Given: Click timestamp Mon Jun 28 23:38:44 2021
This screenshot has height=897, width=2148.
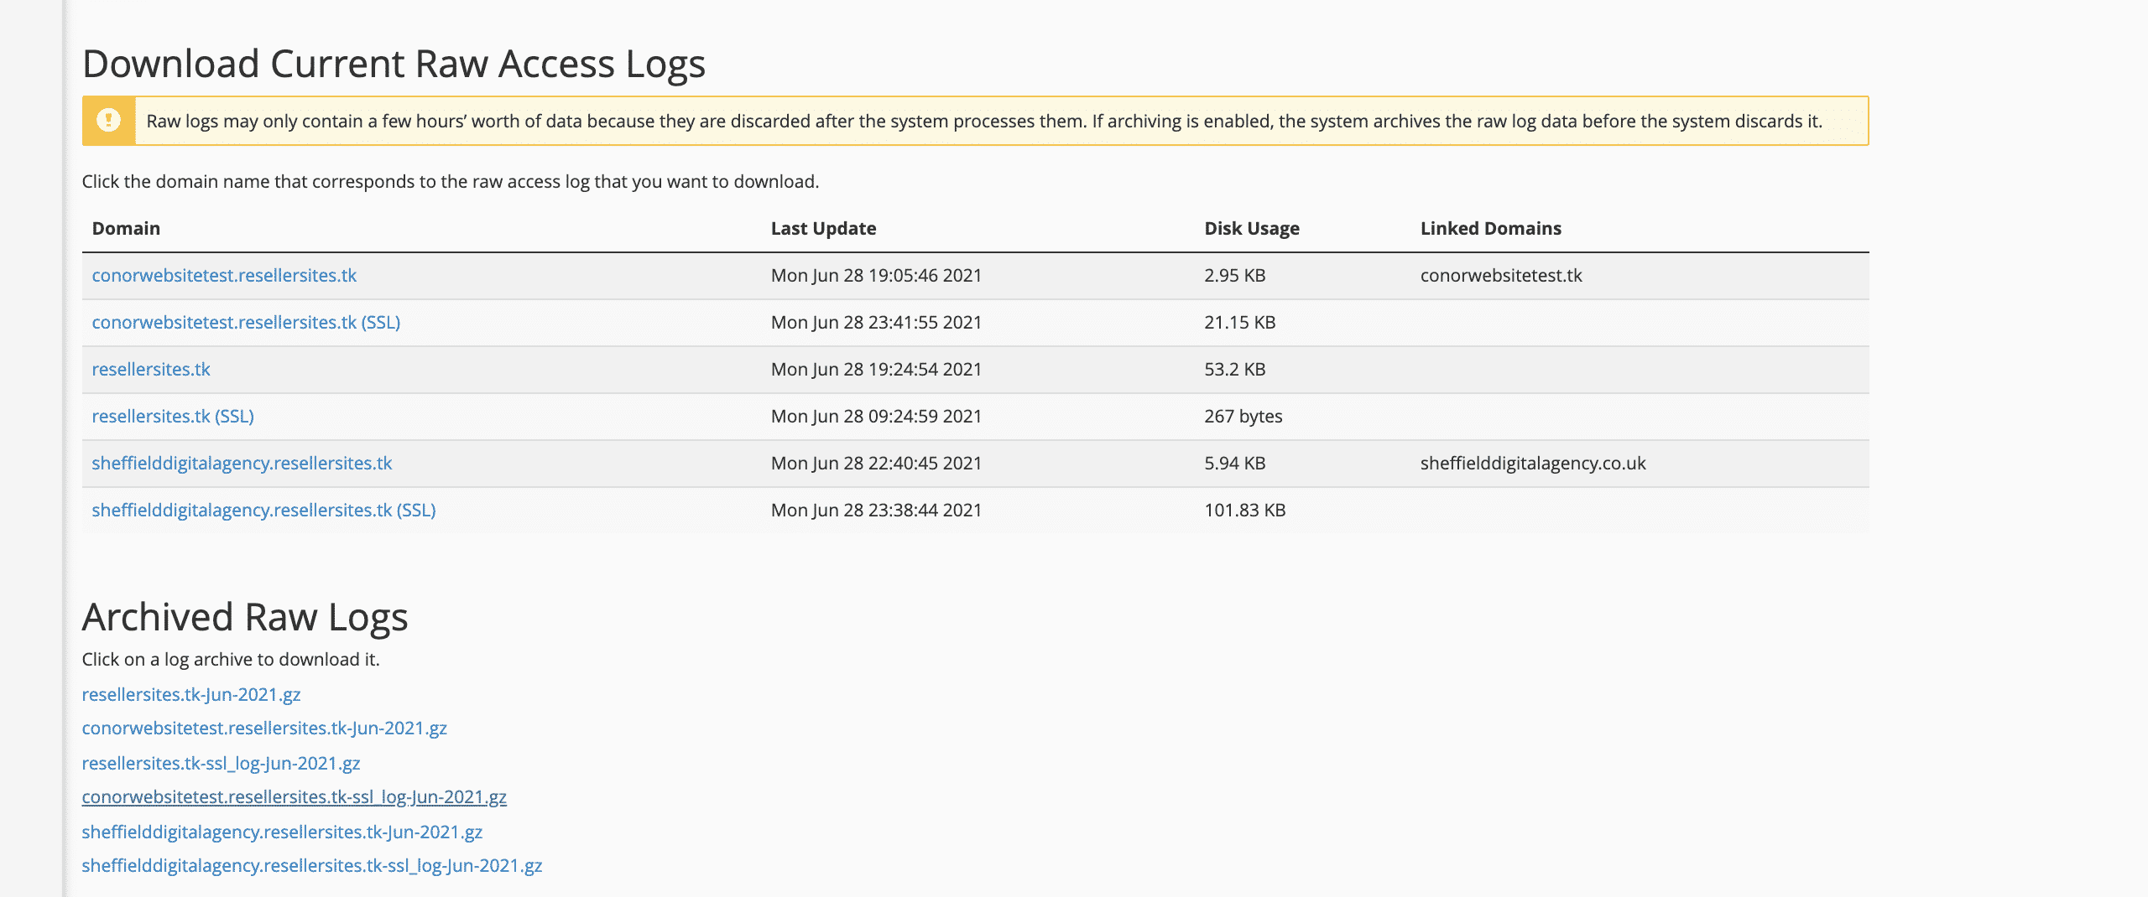Looking at the screenshot, I should point(876,511).
